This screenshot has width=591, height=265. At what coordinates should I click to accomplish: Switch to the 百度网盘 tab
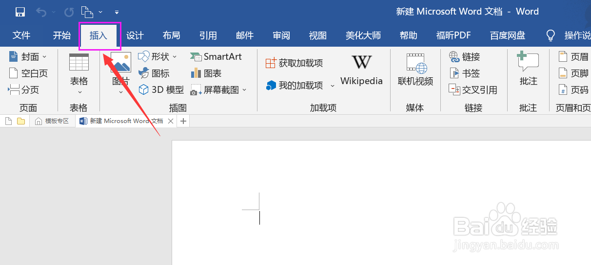(x=508, y=35)
